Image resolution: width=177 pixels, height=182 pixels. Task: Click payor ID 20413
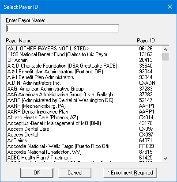pyautogui.click(x=146, y=60)
